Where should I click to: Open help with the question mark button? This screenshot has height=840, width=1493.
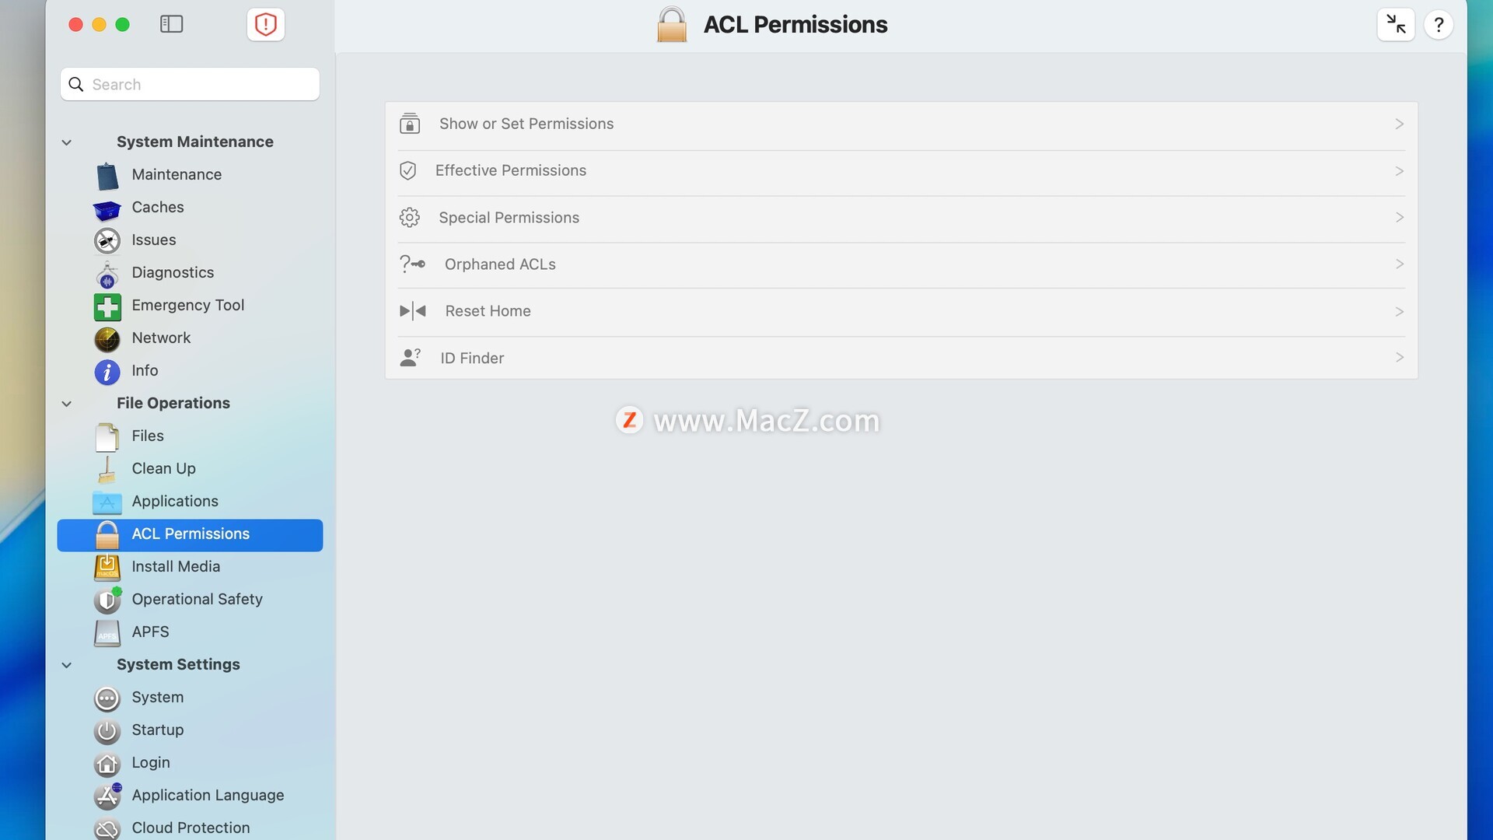pyautogui.click(x=1439, y=24)
